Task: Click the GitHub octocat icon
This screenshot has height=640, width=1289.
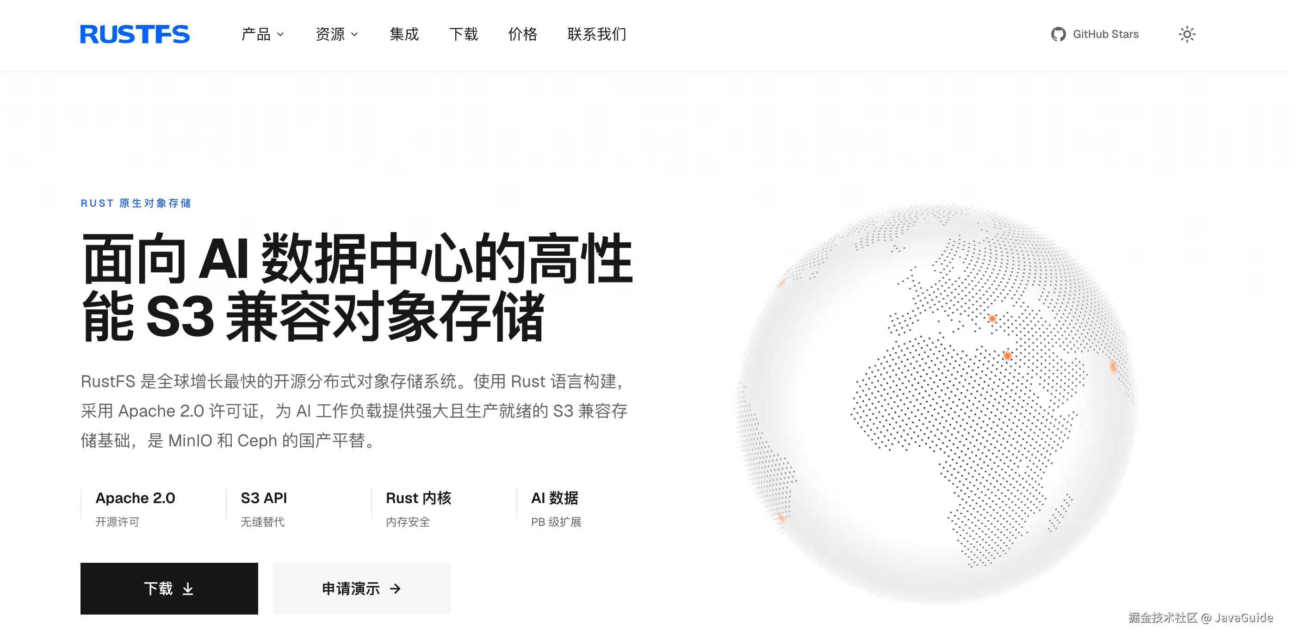Action: [x=1058, y=34]
